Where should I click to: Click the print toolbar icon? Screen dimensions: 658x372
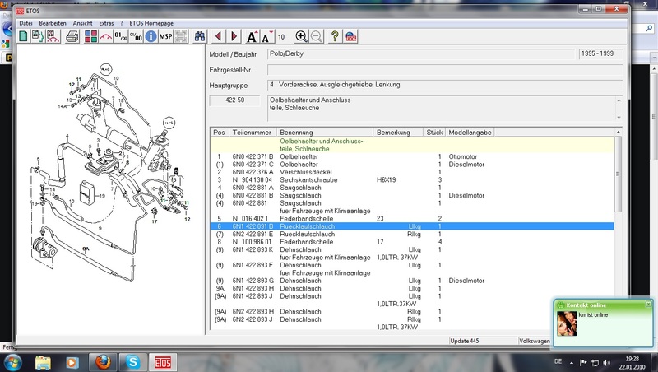pos(72,36)
